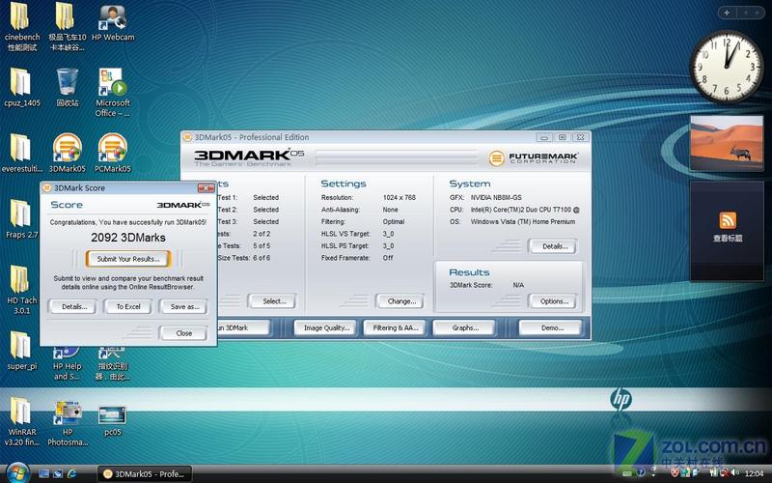Click the analog clock gadget
This screenshot has height=483, width=772.
pos(727,67)
